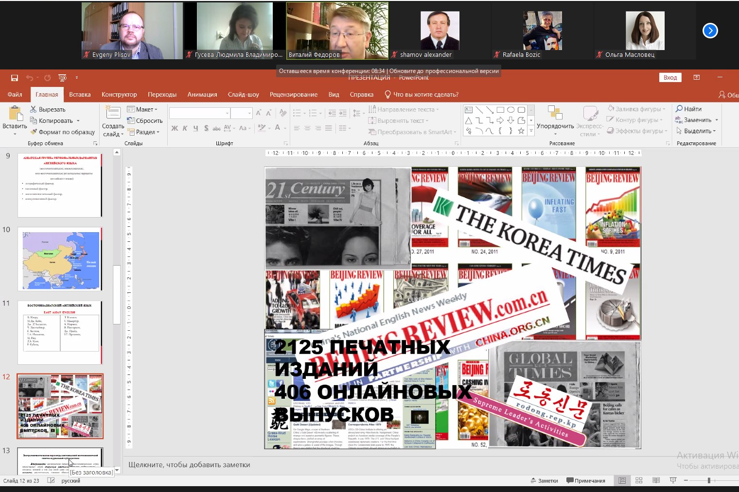
Task: Adjust the zoom slider handle
Action: (709, 480)
